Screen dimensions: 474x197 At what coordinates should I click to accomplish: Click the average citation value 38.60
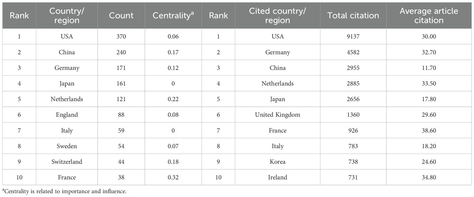pos(429,130)
